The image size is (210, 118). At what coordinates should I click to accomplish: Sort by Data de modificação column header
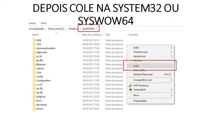pos(93,35)
